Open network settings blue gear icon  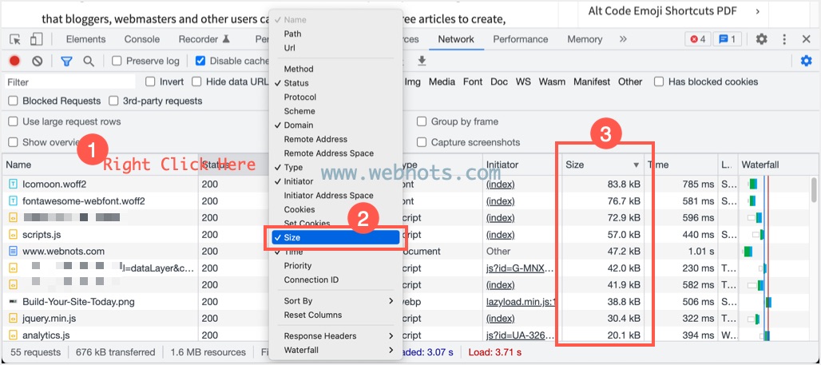(807, 61)
